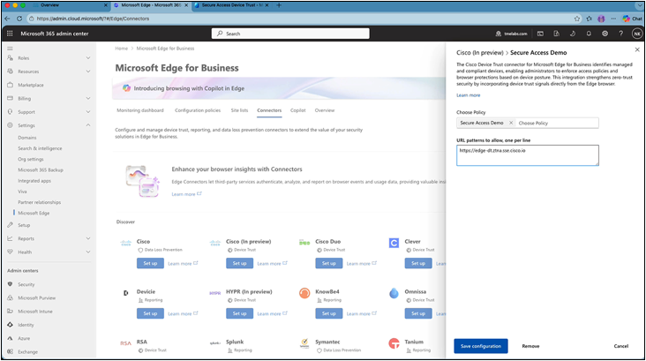This screenshot has height=361, width=646.
Task: Select the Connectors tab
Action: click(x=269, y=110)
